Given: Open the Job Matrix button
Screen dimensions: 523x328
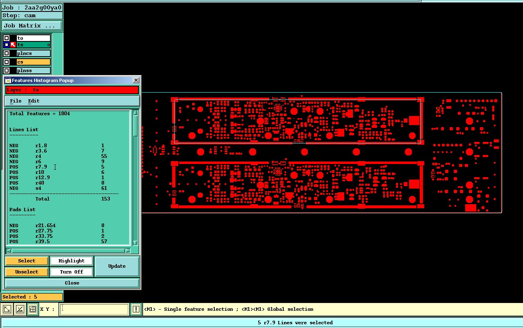Looking at the screenshot, I should (32, 25).
